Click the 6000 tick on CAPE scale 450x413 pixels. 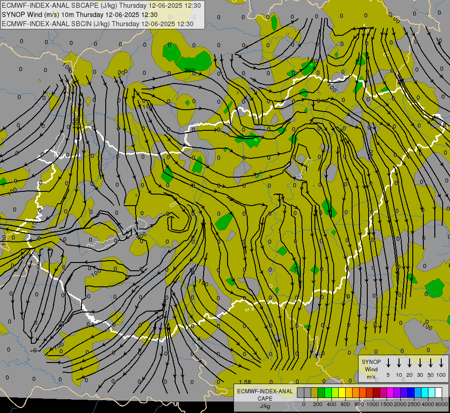(442, 404)
